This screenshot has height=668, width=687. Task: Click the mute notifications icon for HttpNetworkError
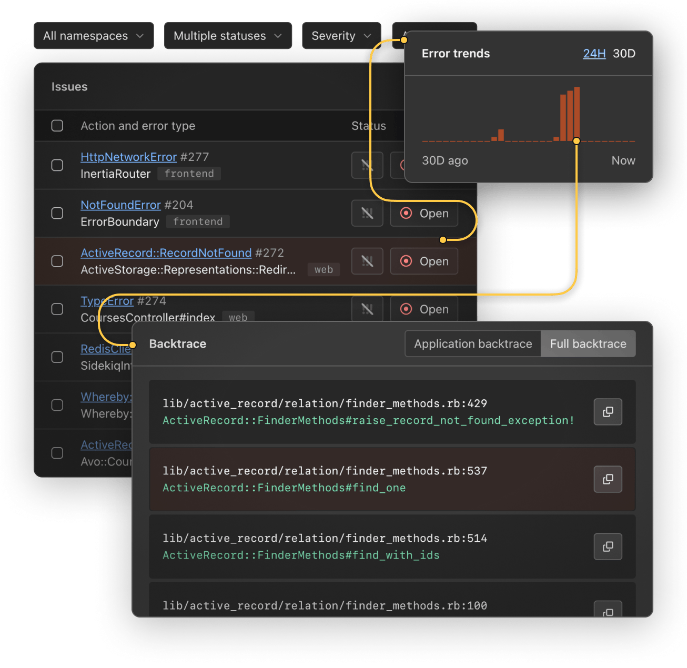(x=367, y=165)
